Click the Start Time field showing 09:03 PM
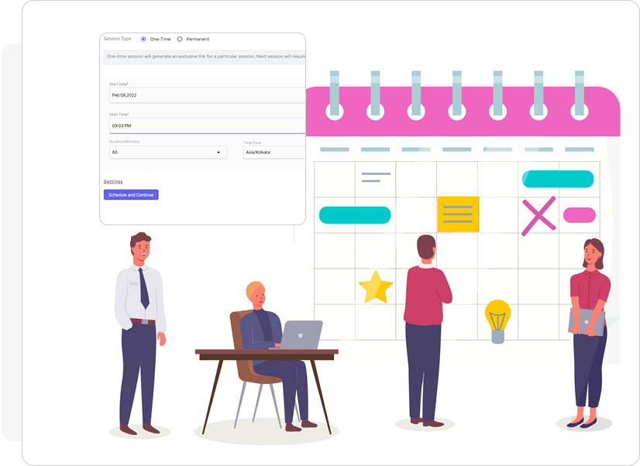This screenshot has width=640, height=466. [x=206, y=125]
